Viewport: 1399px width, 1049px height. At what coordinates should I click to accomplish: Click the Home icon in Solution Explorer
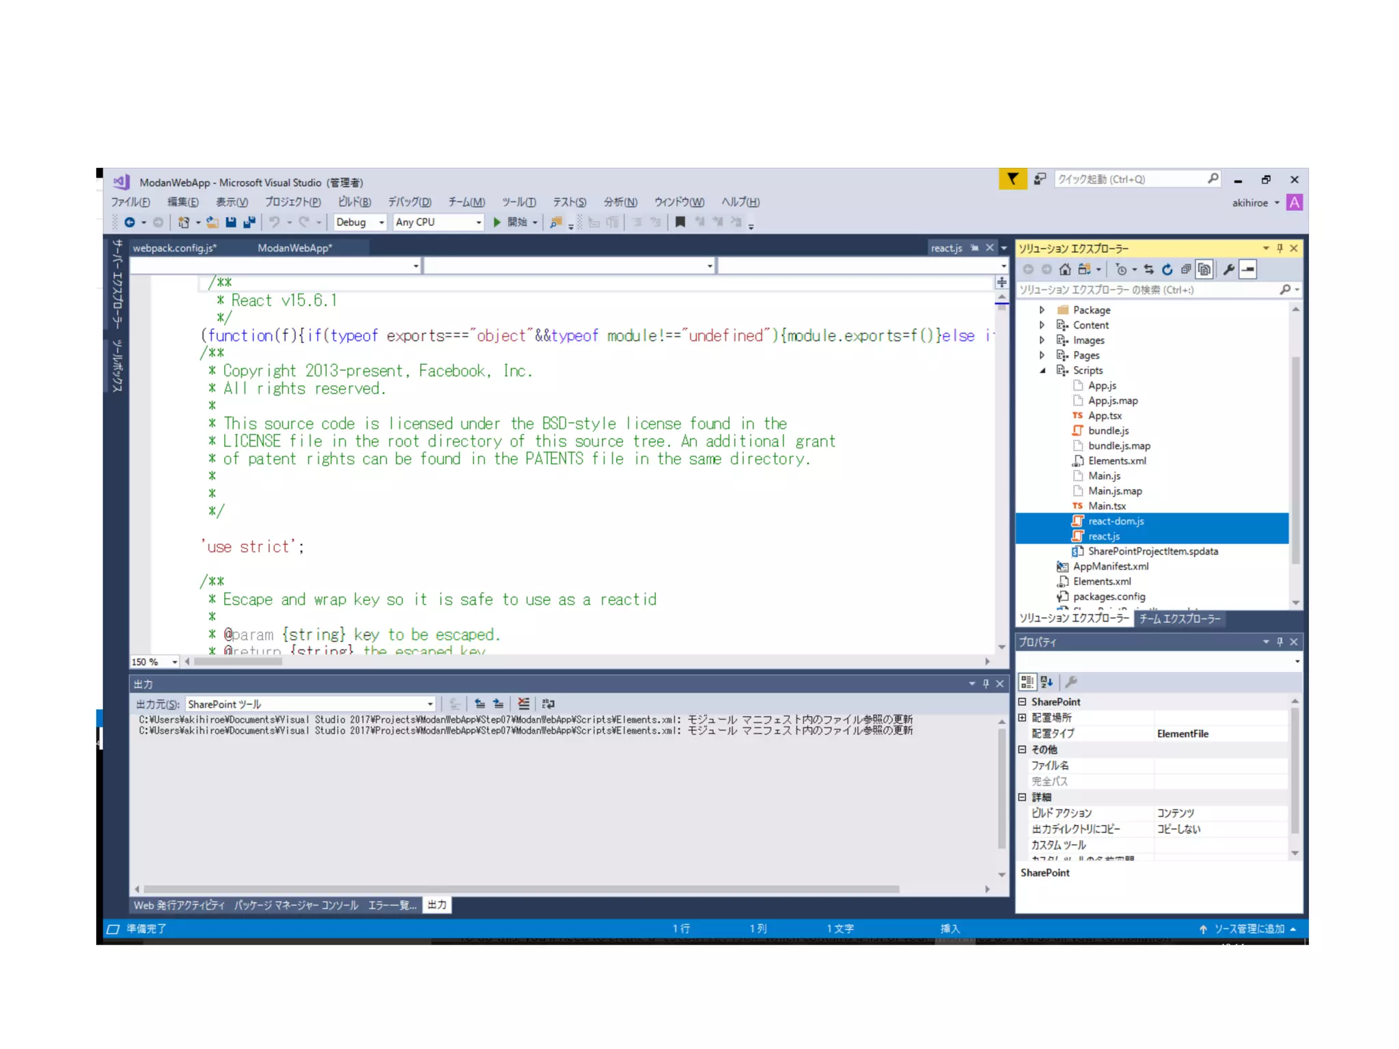(x=1064, y=270)
